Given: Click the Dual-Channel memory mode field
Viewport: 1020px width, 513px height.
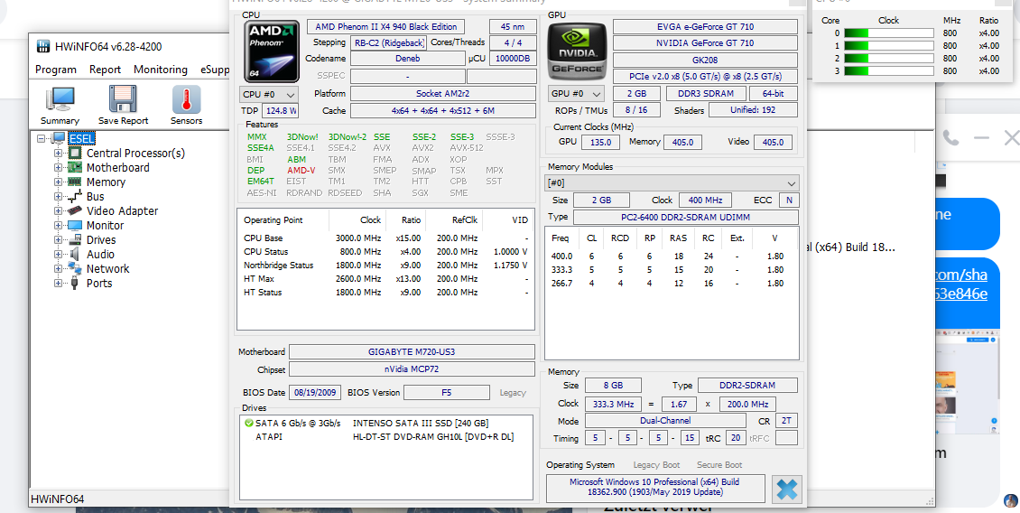Looking at the screenshot, I should point(665,421).
